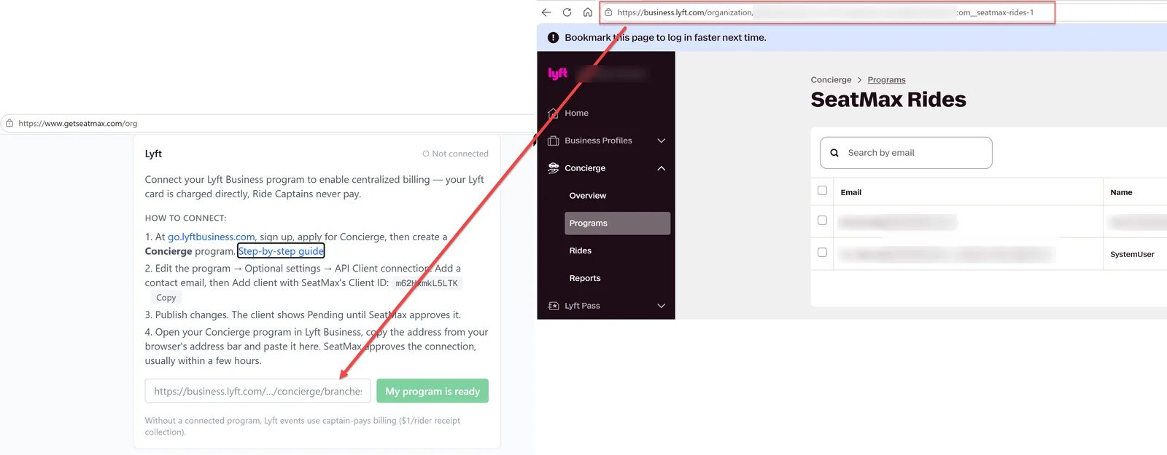Click the Lyft card title in SeatMax
1167x455 pixels.
click(x=153, y=154)
